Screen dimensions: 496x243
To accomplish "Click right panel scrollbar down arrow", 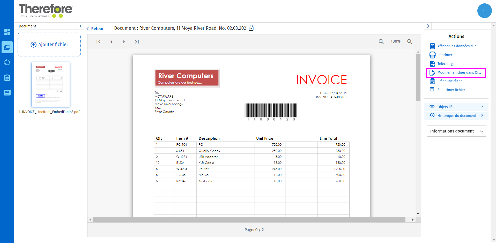I will (x=494, y=240).
